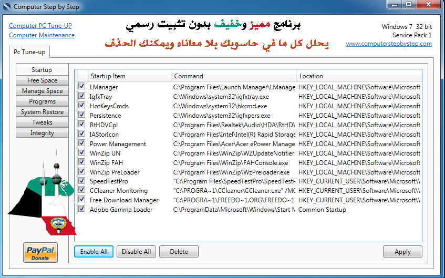Screen dimensions: 445x278
Task: Select CCleaner Monitoring item text
Action: point(119,191)
